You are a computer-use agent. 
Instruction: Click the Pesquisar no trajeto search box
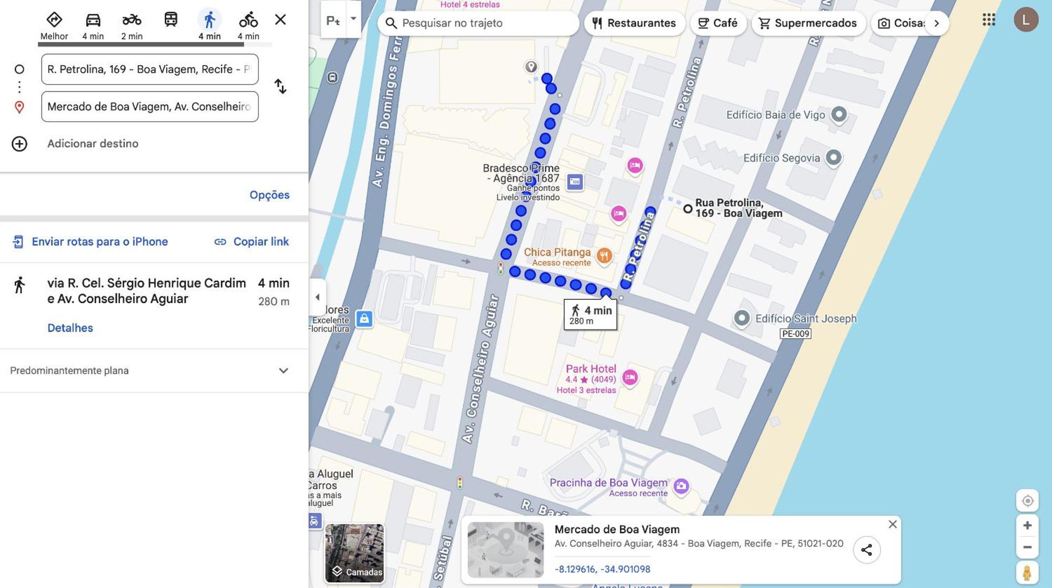tap(479, 23)
